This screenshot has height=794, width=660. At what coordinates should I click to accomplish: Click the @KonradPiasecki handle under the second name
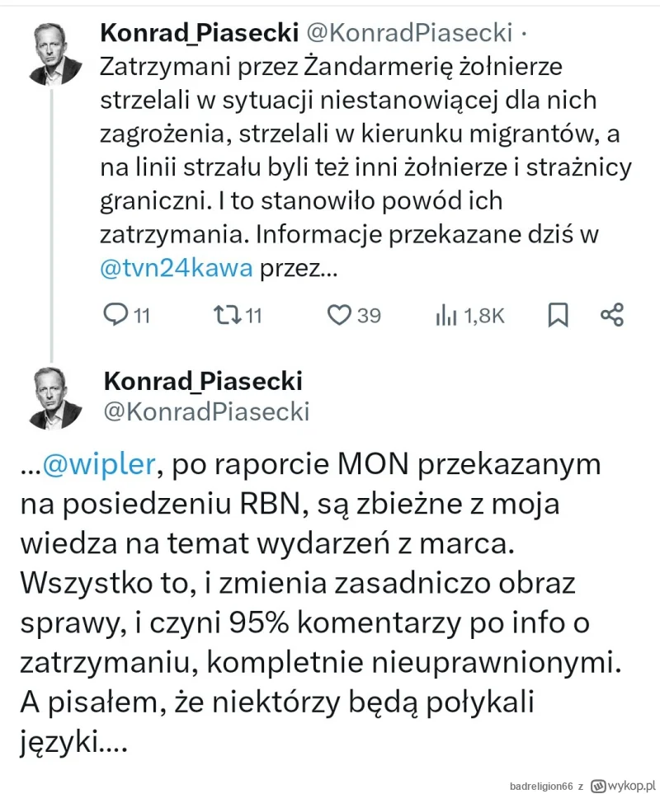point(206,410)
